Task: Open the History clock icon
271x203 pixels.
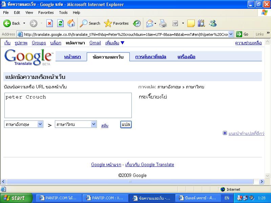Action: [137, 23]
